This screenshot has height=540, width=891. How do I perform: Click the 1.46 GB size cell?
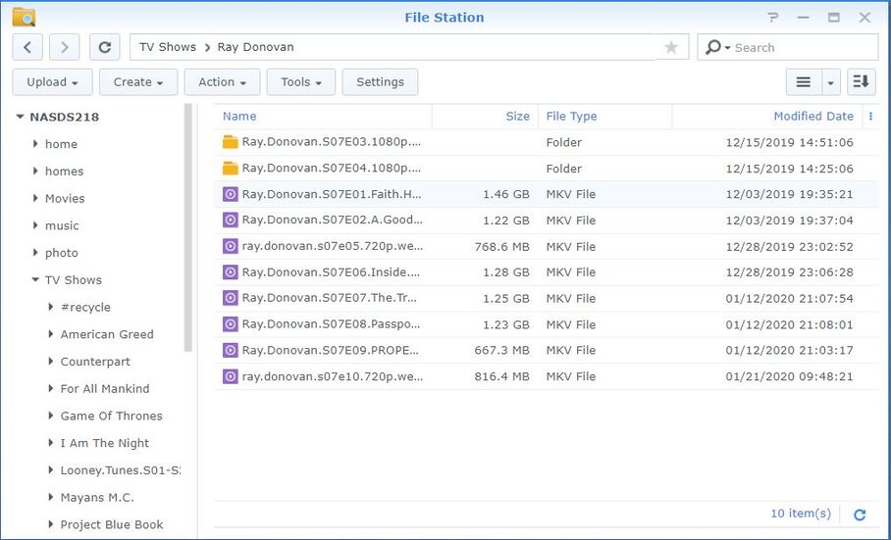506,194
